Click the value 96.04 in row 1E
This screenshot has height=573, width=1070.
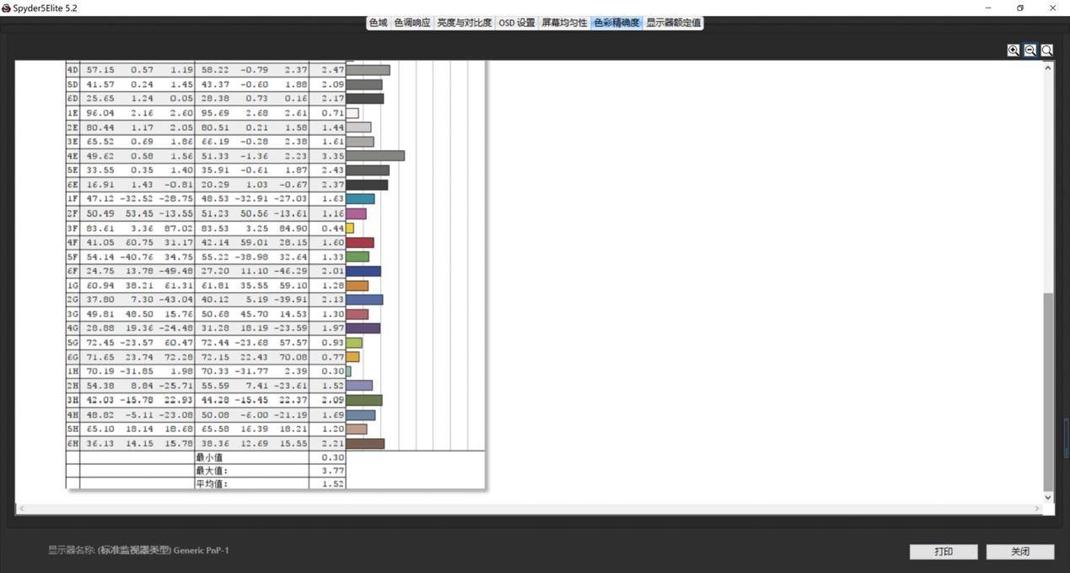(x=100, y=113)
